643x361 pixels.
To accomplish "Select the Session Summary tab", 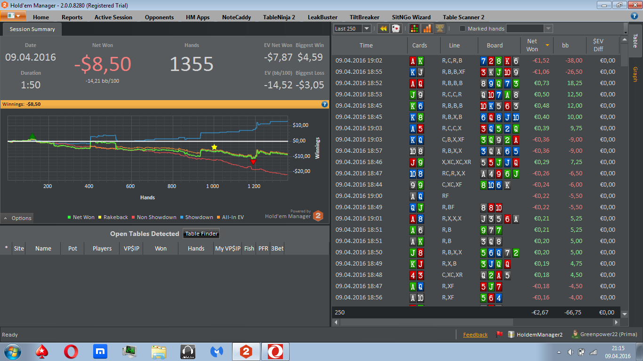I will tap(32, 29).
